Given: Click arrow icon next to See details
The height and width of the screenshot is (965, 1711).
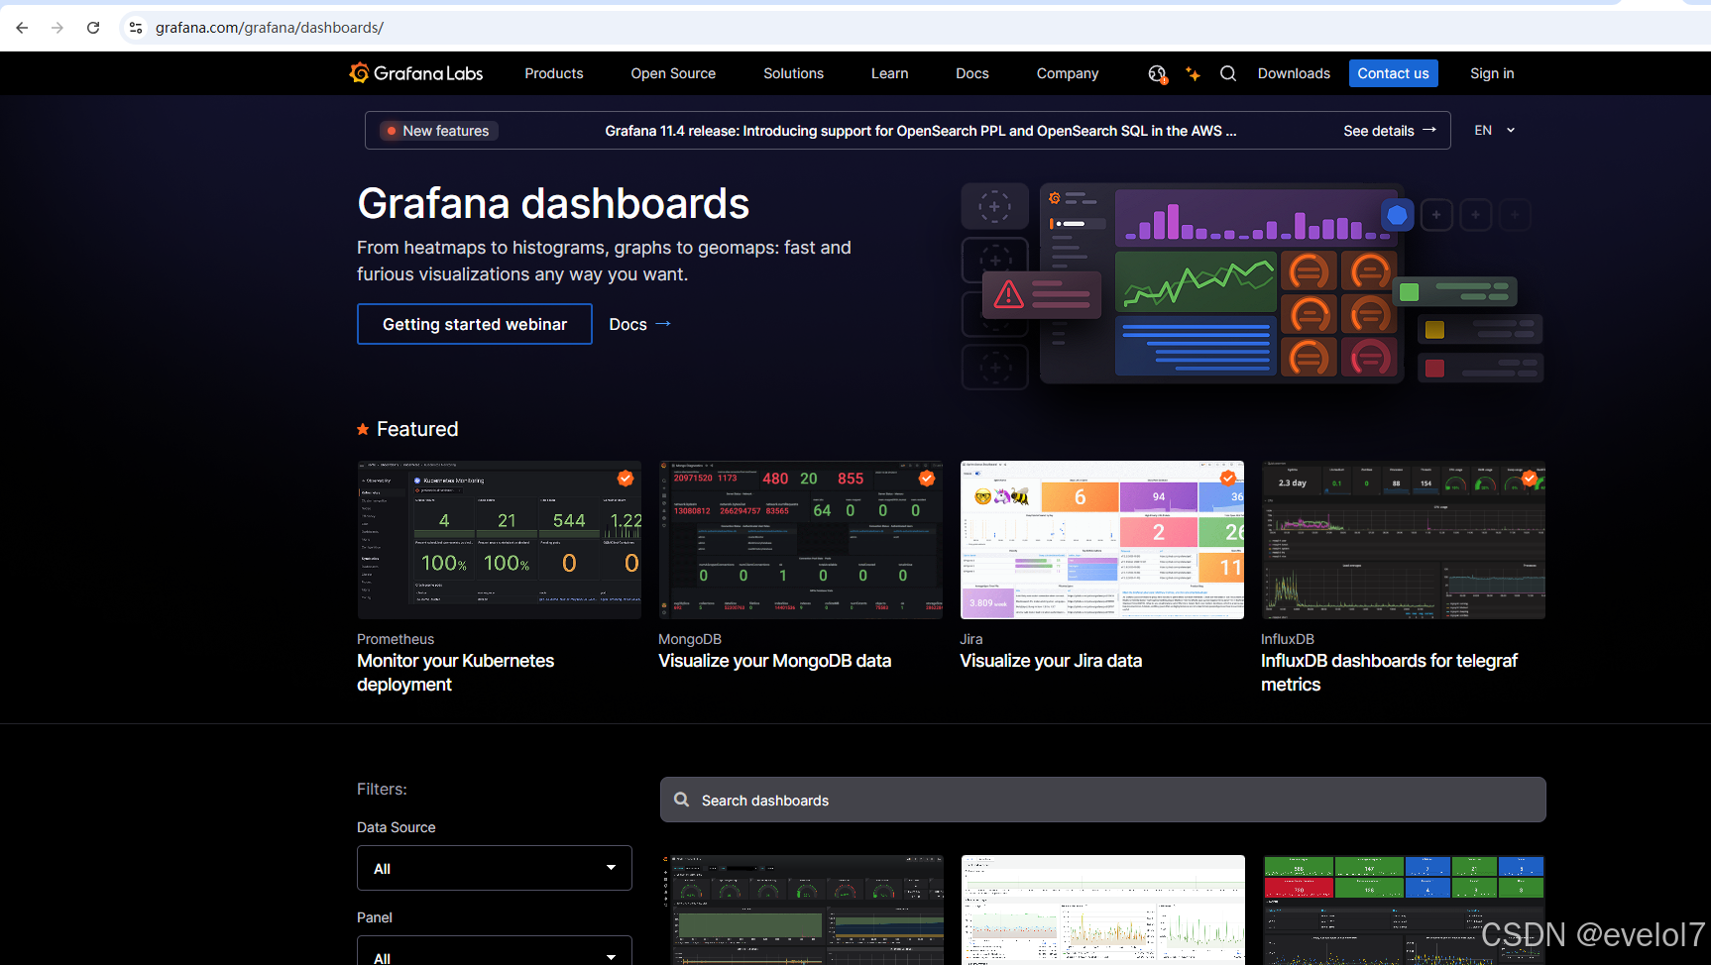Looking at the screenshot, I should [1429, 130].
